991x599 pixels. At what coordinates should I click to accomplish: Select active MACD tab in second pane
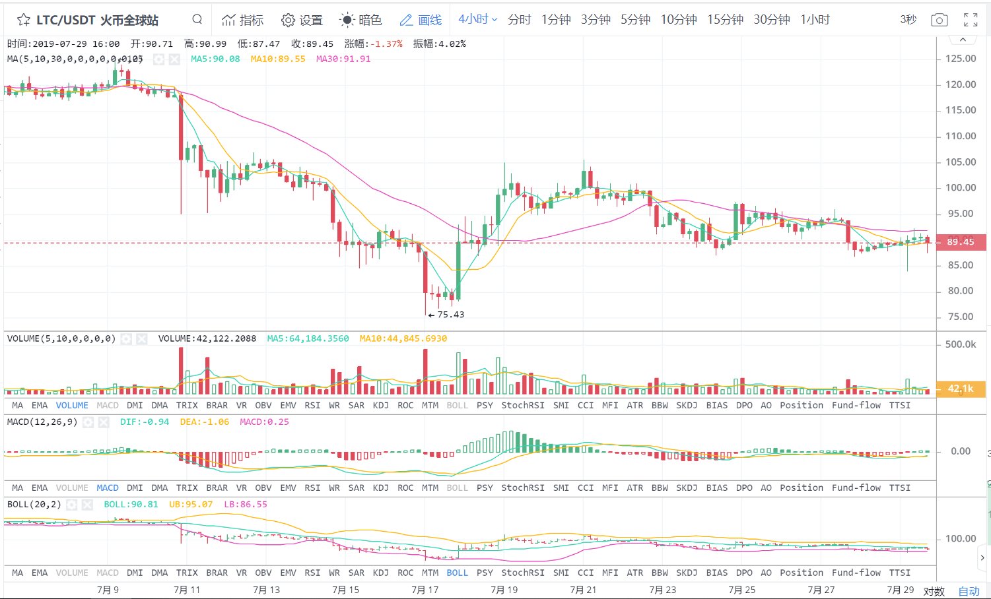(108, 488)
